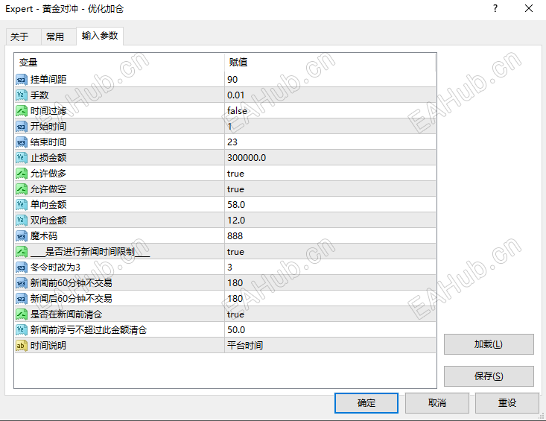Image resolution: width=546 pixels, height=421 pixels.
Task: Click the integer icon beside 结束时间
Action: pos(22,142)
